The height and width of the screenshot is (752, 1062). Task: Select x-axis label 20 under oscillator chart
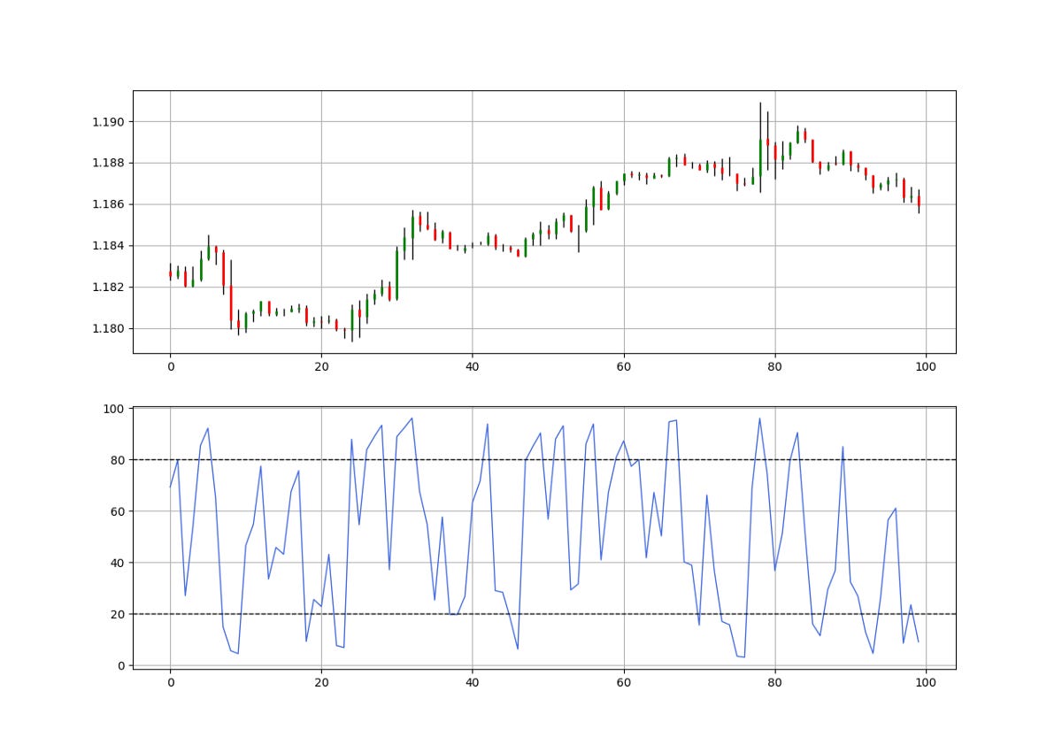(x=321, y=682)
